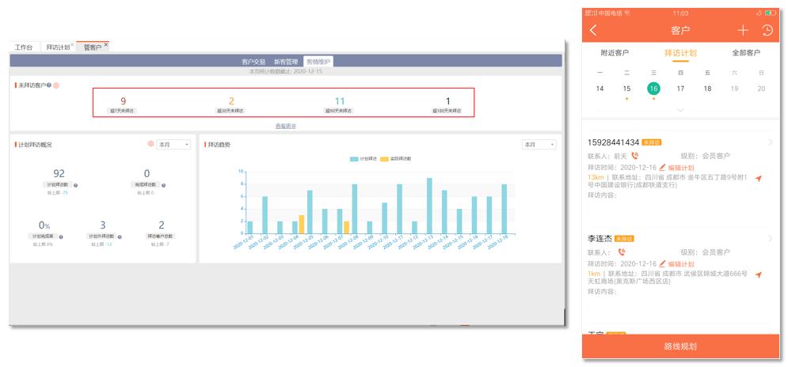This screenshot has width=788, height=367.
Task: Tap the 路线规划 button
Action: pyautogui.click(x=680, y=346)
